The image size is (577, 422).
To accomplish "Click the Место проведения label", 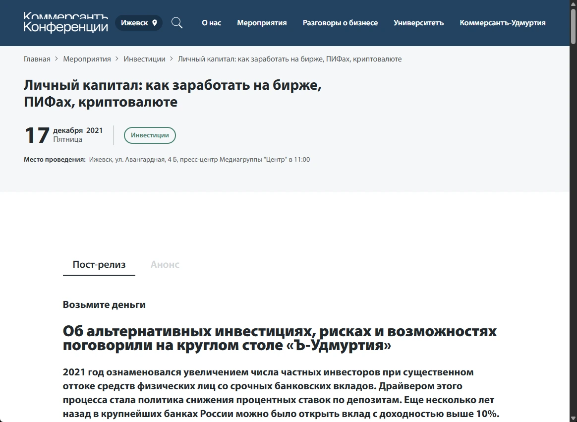I will tap(55, 160).
